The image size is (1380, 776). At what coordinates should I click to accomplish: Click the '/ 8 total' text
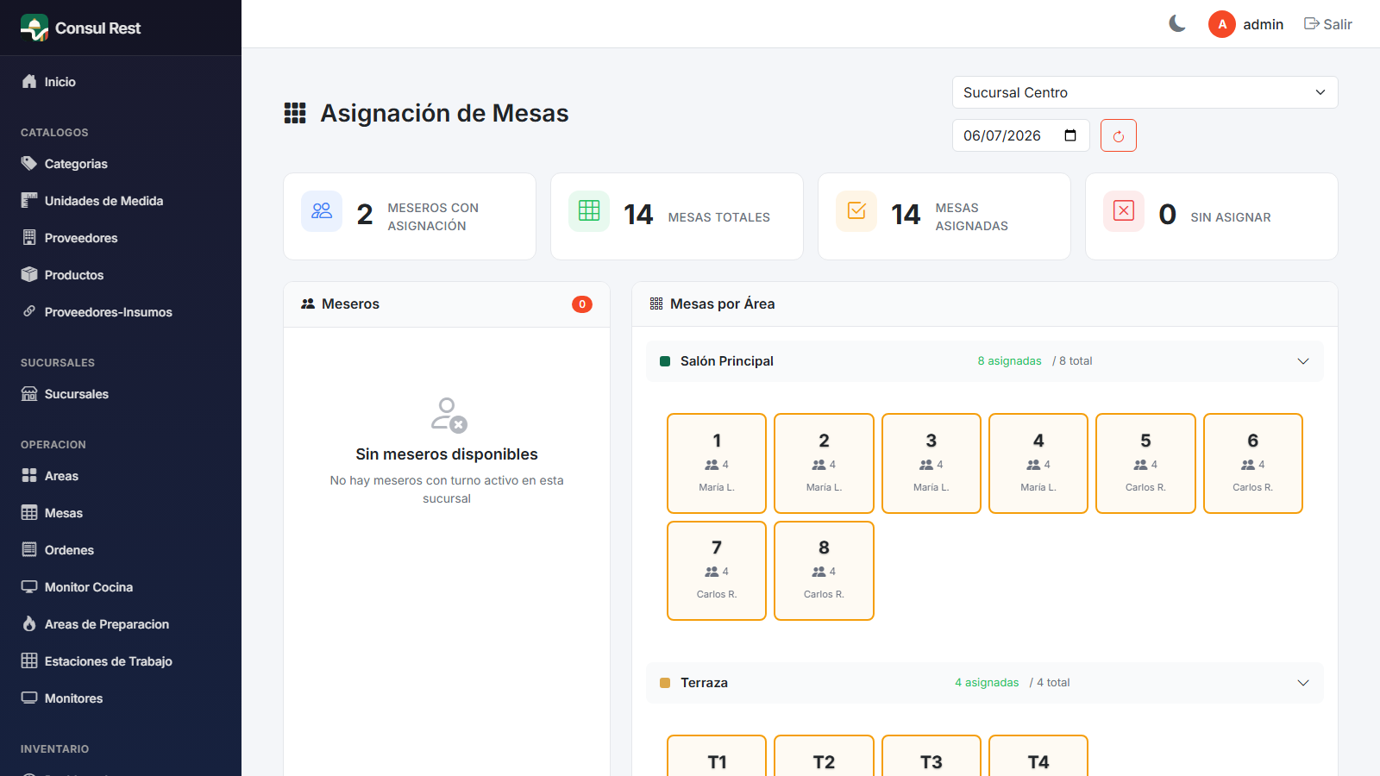click(x=1072, y=361)
